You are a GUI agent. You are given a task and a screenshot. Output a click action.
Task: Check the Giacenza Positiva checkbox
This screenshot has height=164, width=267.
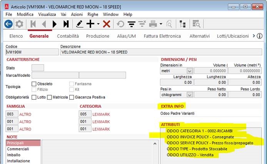click(x=72, y=97)
